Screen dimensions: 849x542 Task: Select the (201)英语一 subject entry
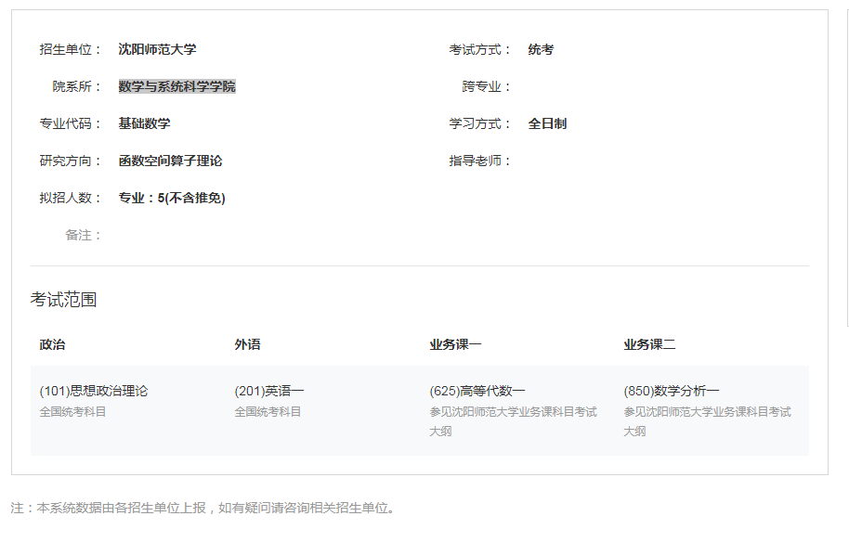[268, 391]
